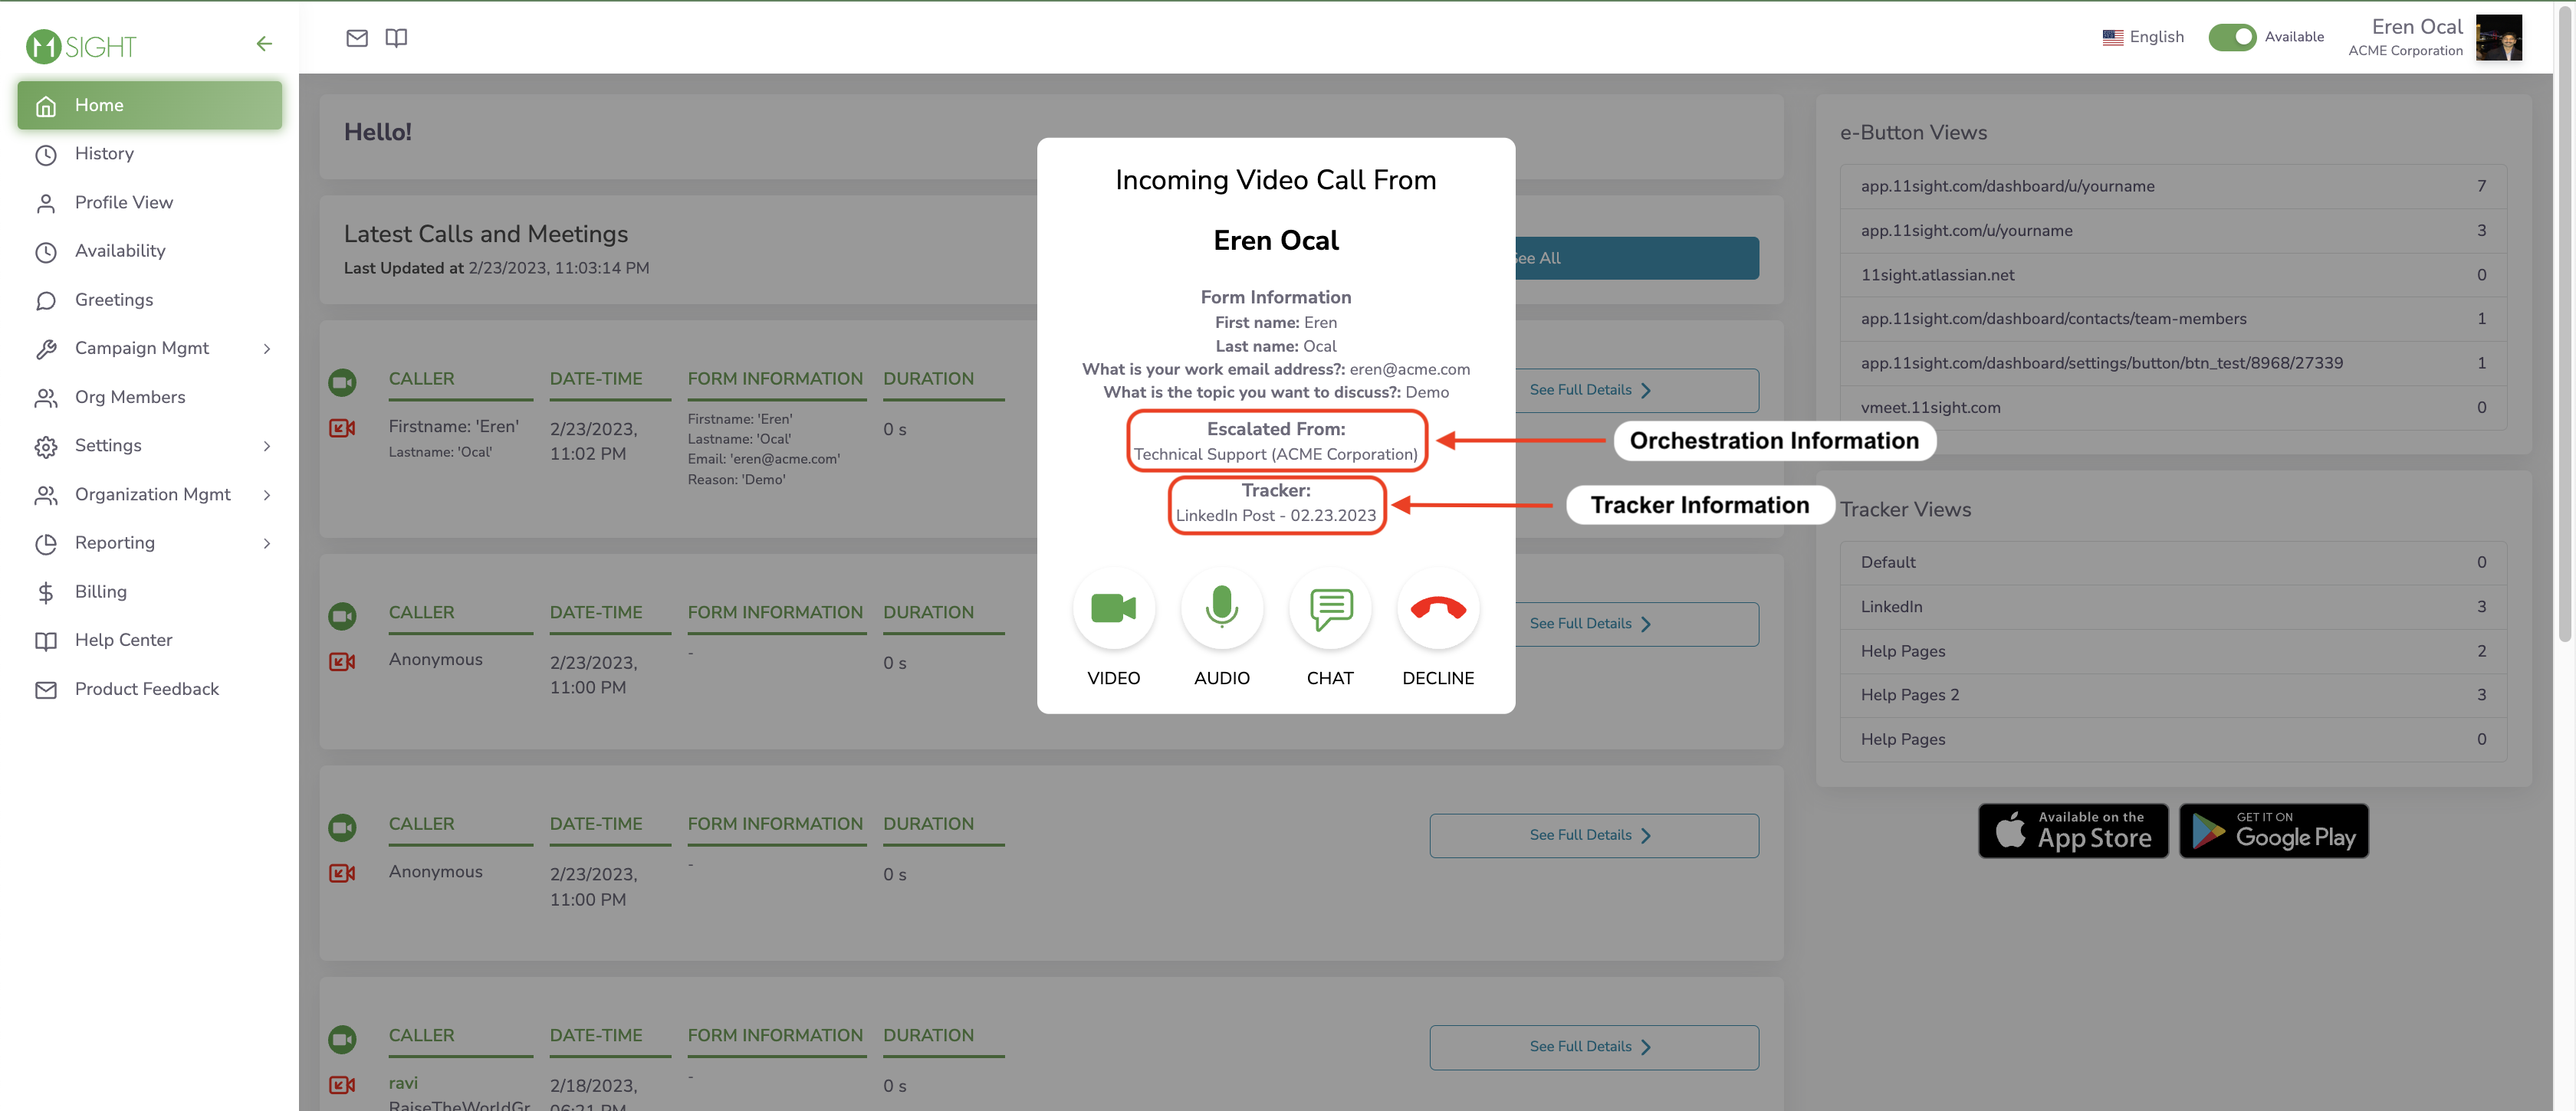This screenshot has height=1111, width=2576.
Task: Click green camera icon on ravi call row
Action: tap(342, 1038)
